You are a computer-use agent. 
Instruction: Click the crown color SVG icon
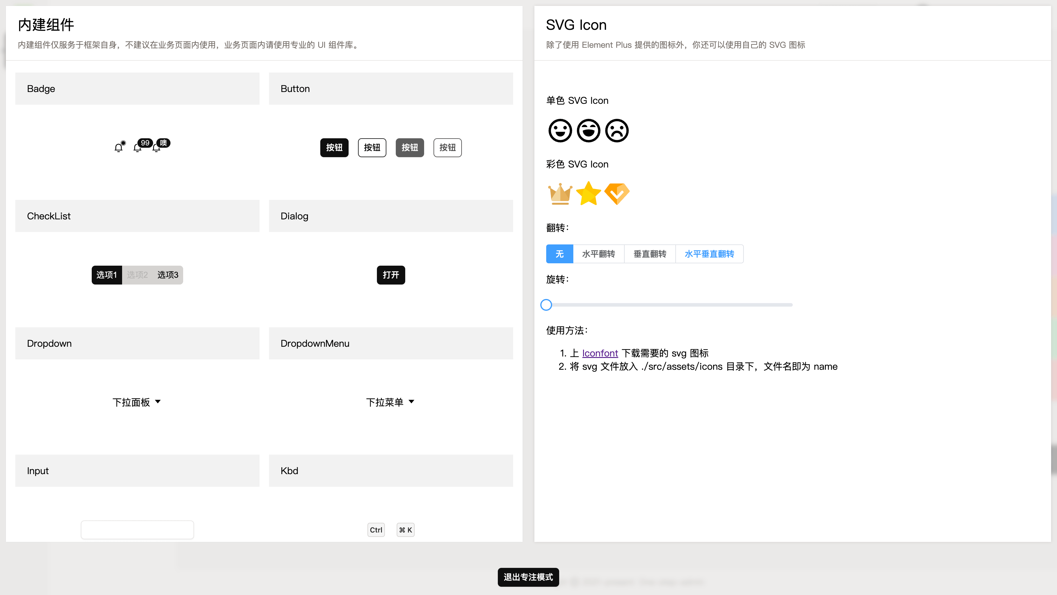click(560, 193)
